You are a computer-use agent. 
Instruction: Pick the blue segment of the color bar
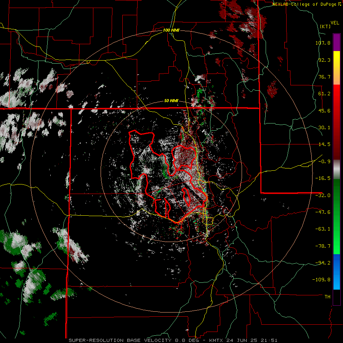337,272
